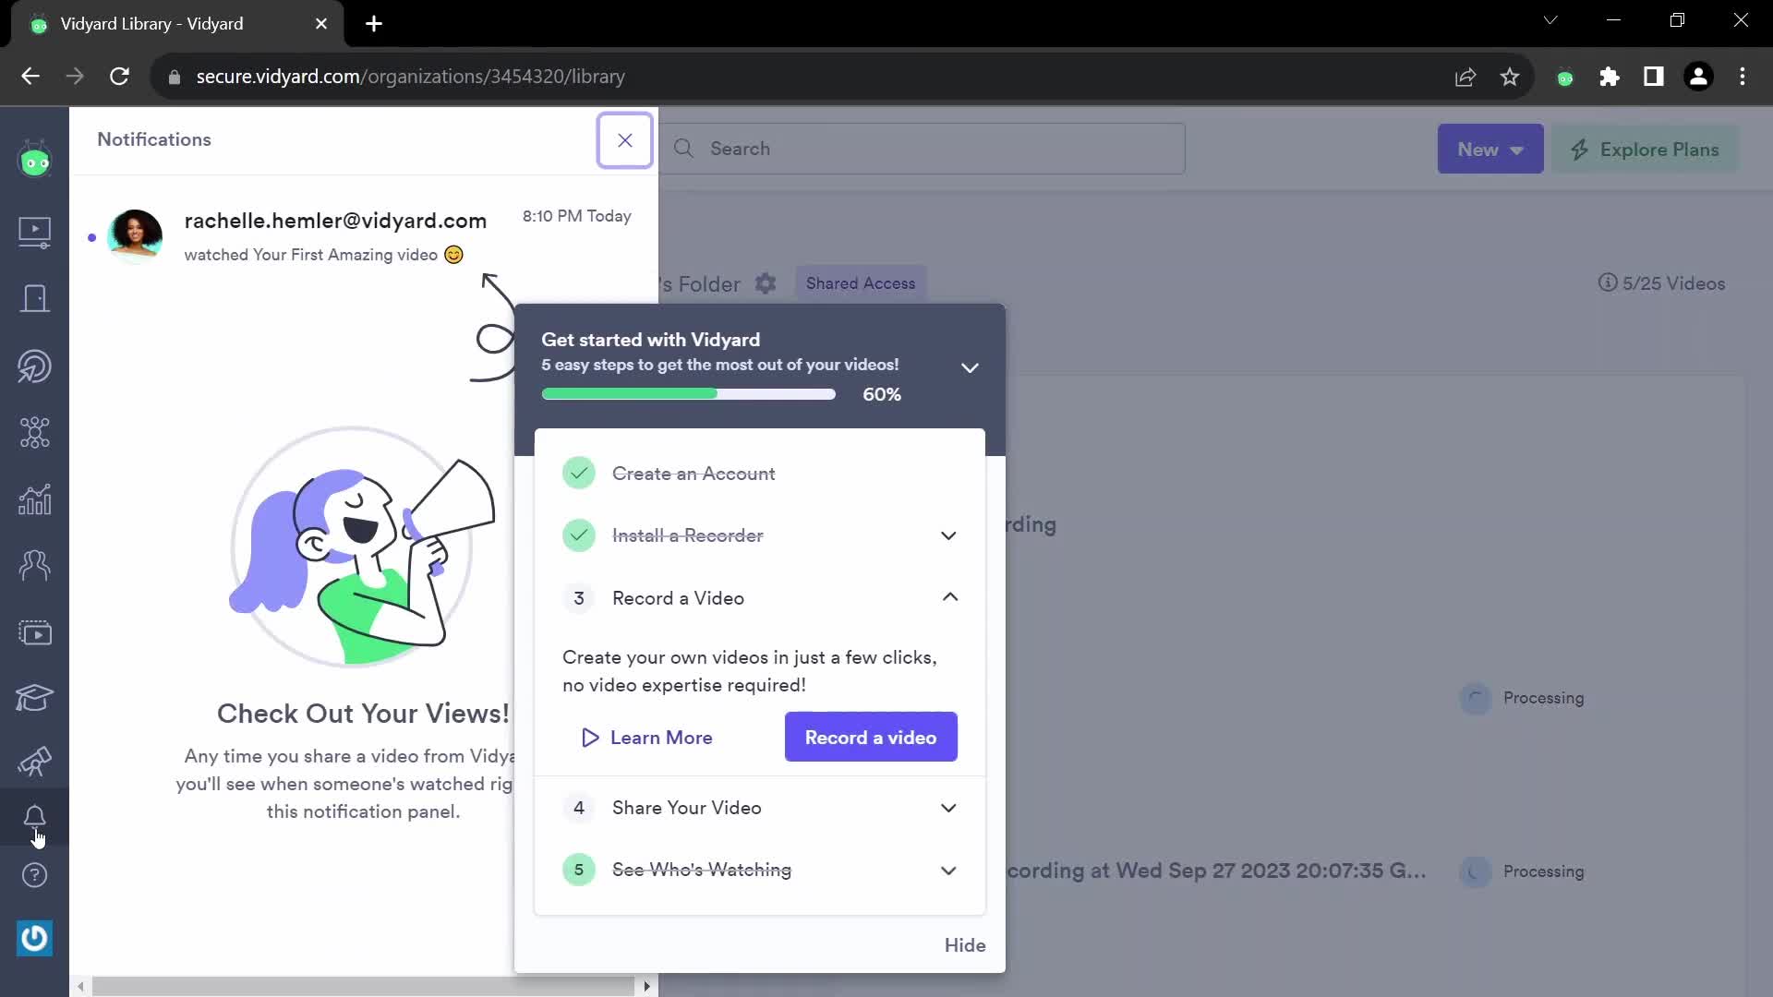The width and height of the screenshot is (1773, 997).
Task: Toggle the get started checklist visibility
Action: pos(970,366)
